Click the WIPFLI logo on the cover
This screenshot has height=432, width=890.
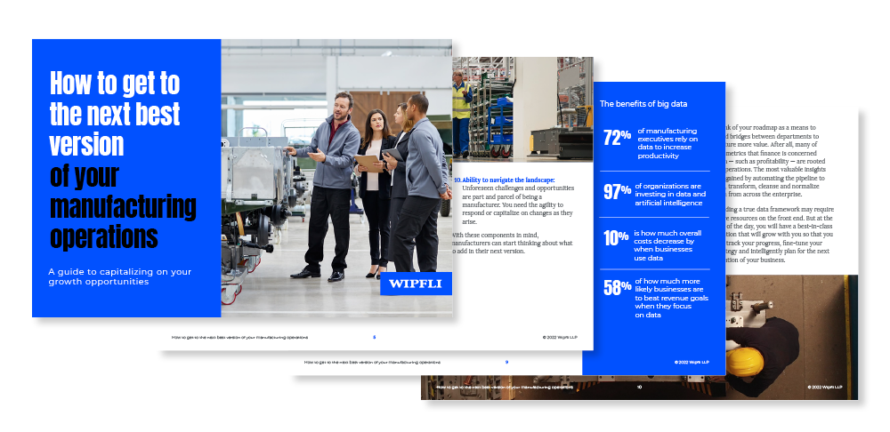click(417, 284)
